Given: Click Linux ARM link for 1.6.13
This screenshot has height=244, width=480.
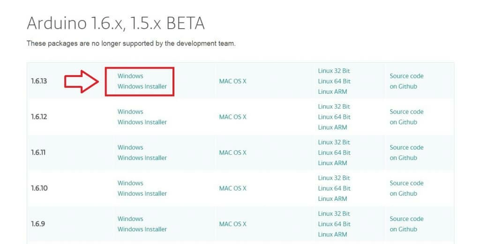Looking at the screenshot, I should 332,91.
